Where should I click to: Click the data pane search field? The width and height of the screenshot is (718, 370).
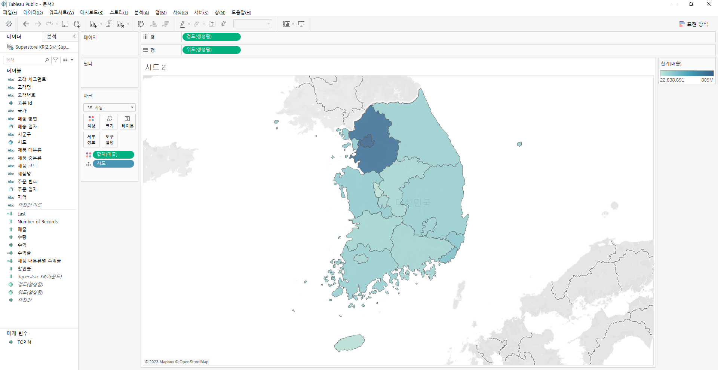(x=27, y=60)
